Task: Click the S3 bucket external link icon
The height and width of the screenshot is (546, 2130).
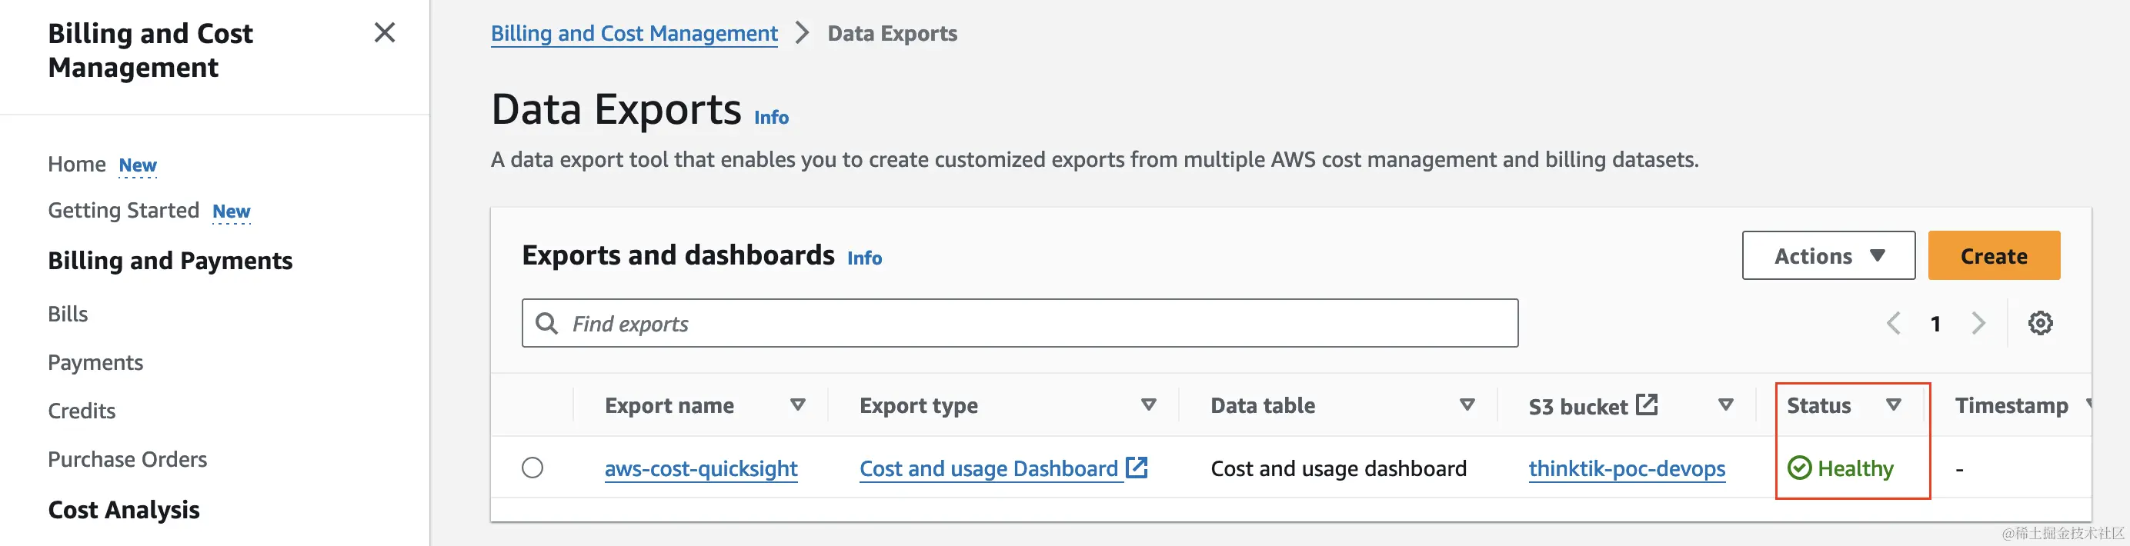Action: point(1647,405)
